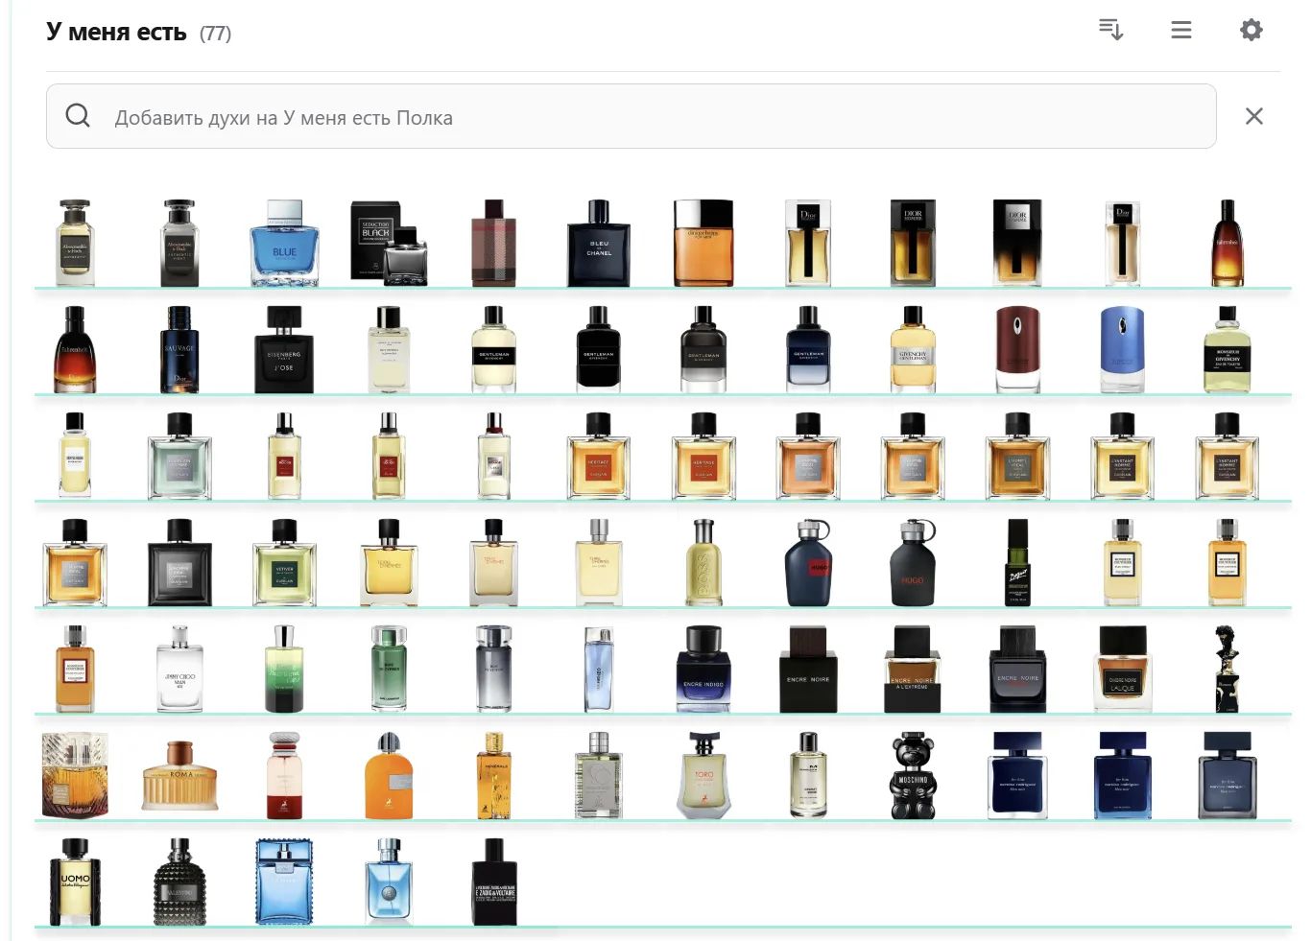
Task: Select the green-to-black gradient bottle
Action: [284, 669]
